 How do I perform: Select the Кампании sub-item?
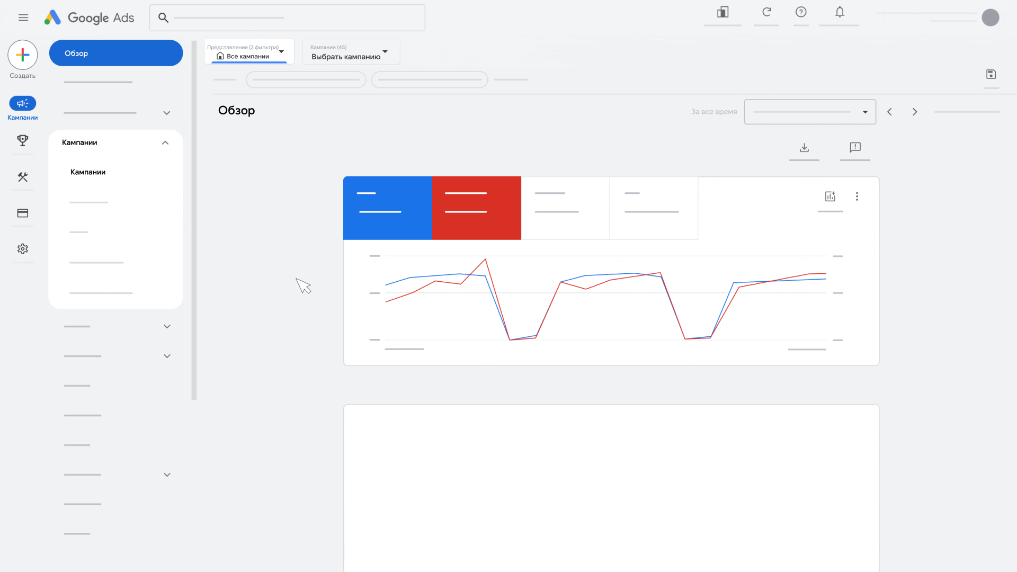[x=88, y=172]
